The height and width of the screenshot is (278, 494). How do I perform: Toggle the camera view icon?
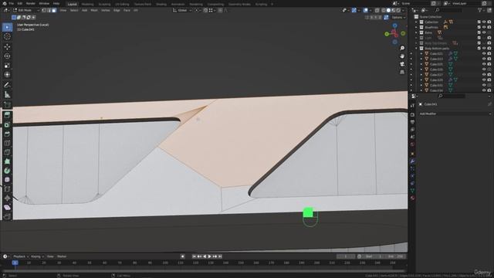click(402, 64)
